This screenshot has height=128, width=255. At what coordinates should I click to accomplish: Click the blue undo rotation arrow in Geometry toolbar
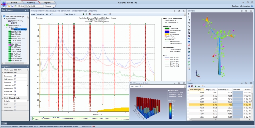[189, 39]
